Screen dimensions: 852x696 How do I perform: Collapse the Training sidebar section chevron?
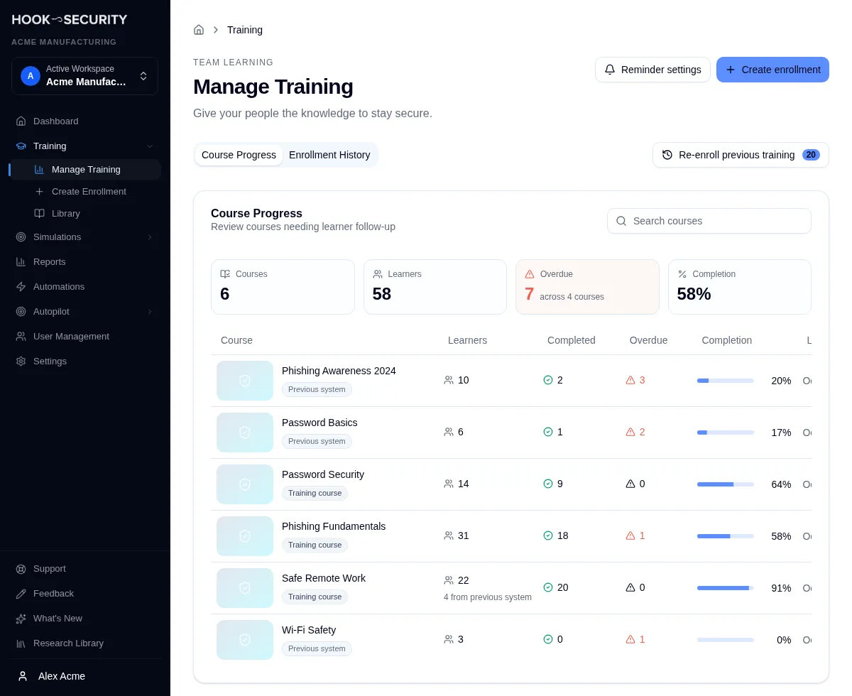coord(150,146)
